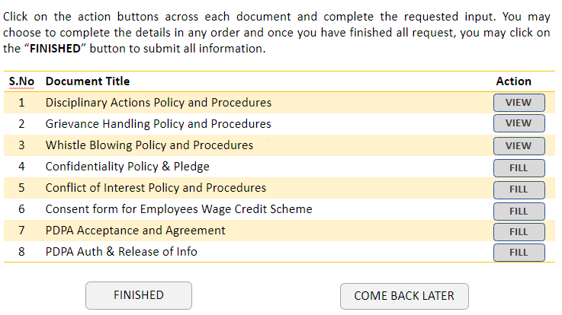This screenshot has width=562, height=315.
Task: Click FILL for PDPA Auth & Release
Action: [x=519, y=253]
